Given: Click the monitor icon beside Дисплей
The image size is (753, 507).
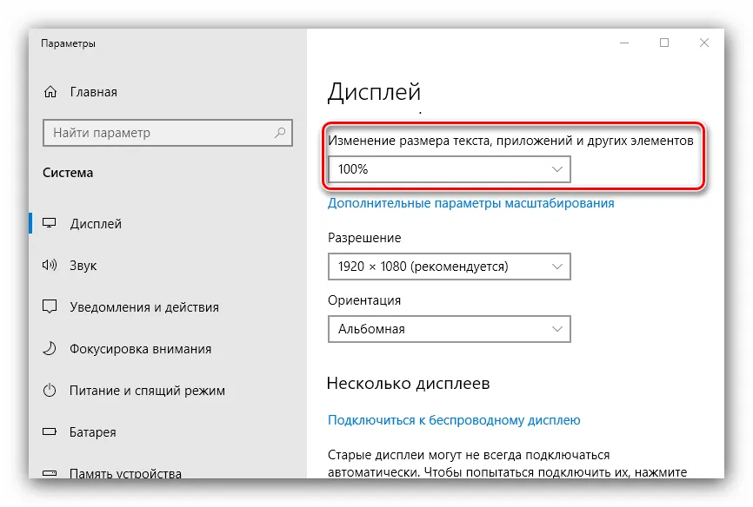Looking at the screenshot, I should click(50, 223).
